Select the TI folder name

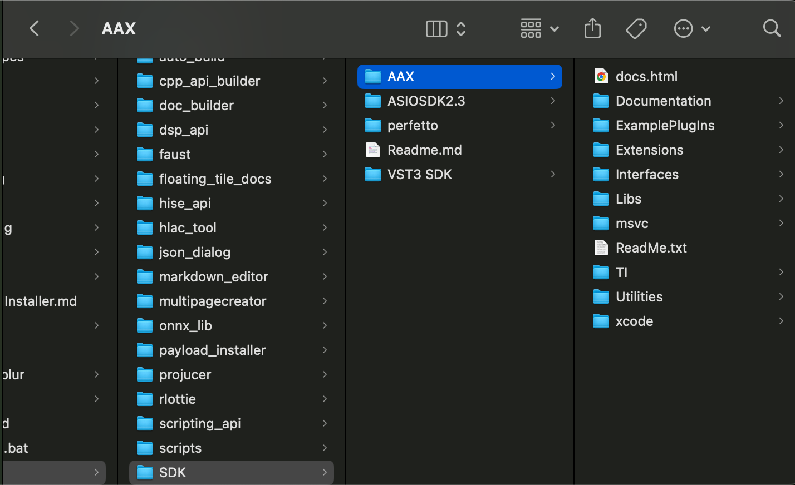[x=621, y=273]
